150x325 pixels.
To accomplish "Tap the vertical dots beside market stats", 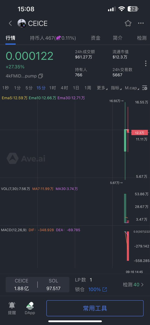I will click(x=146, y=63).
